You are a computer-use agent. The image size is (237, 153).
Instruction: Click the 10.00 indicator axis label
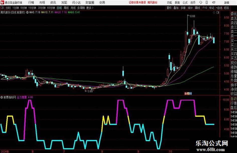coord(226,100)
